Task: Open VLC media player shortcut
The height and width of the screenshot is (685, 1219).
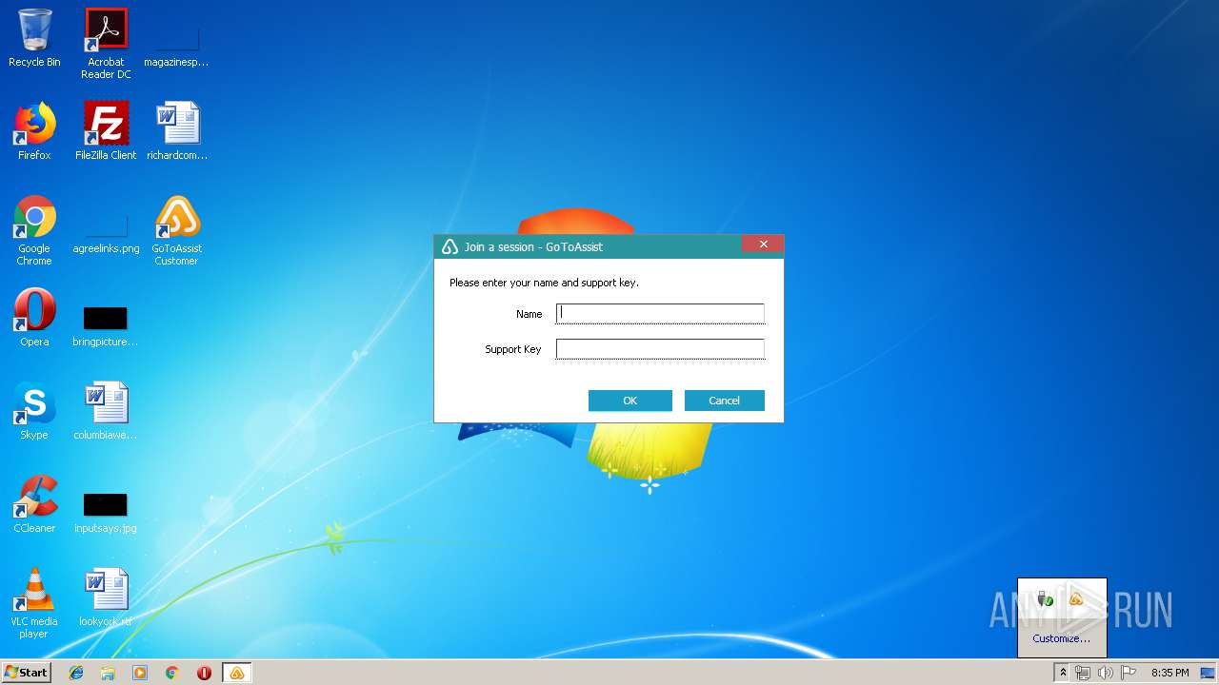Action: click(34, 603)
